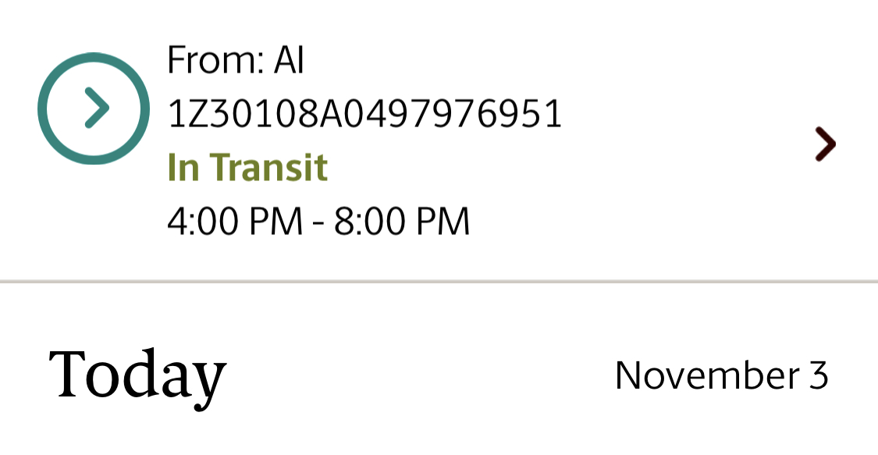Open the shipment row from AI
Viewport: 878px width, 455px height.
point(439,140)
